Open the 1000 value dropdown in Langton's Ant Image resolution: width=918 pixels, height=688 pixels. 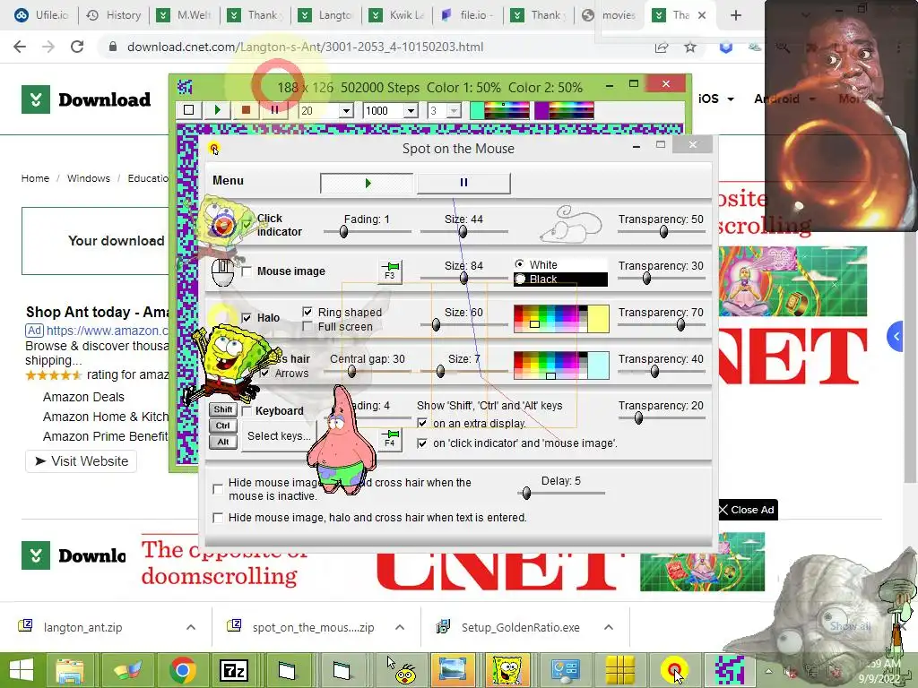pos(411,110)
